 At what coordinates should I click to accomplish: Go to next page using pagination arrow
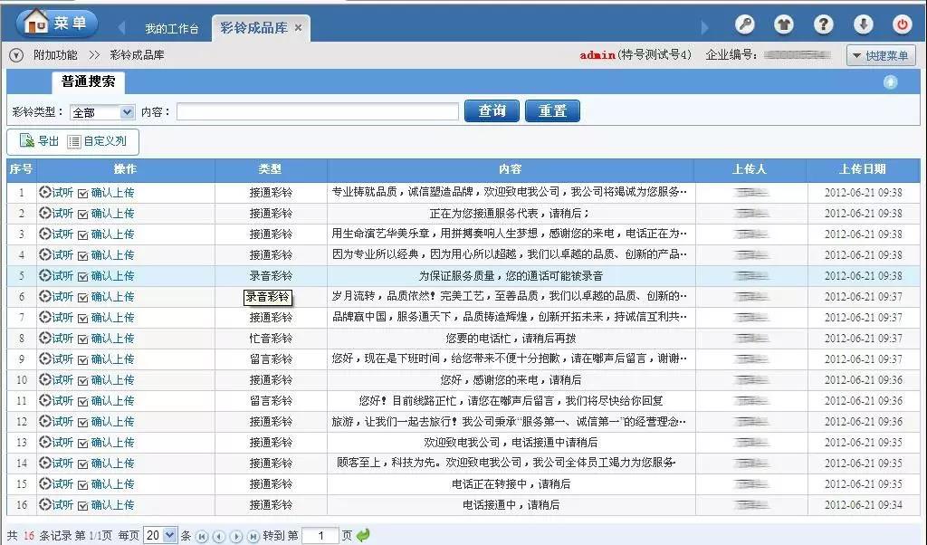(235, 536)
